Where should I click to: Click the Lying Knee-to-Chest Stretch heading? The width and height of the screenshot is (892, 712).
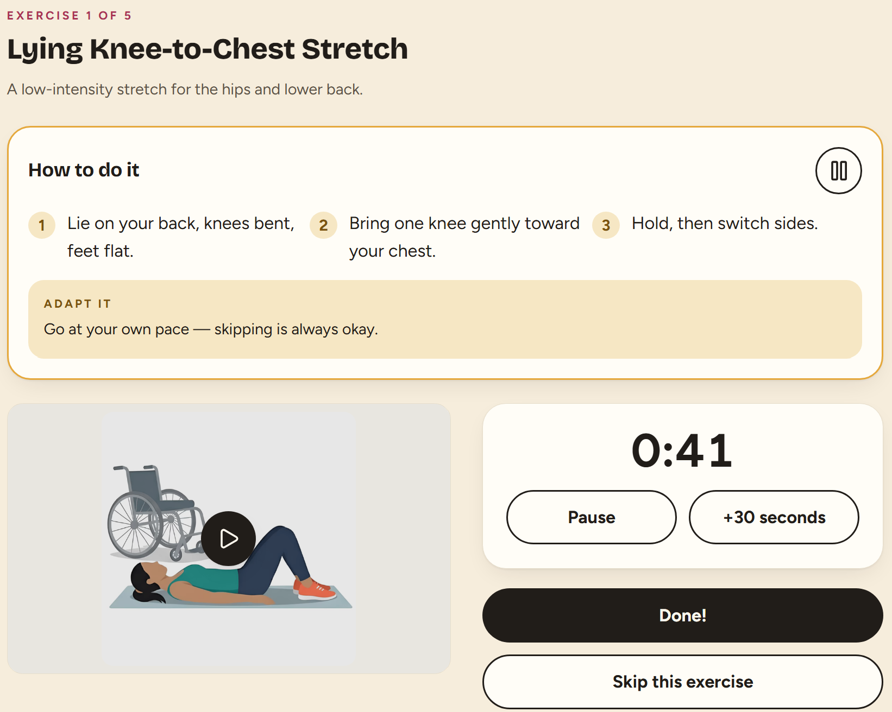208,49
